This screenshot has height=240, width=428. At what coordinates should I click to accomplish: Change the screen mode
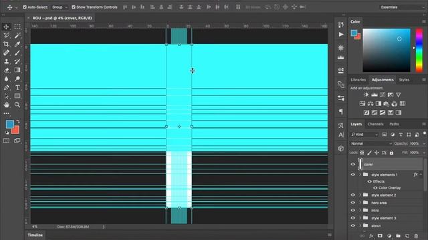pyautogui.click(x=17, y=141)
